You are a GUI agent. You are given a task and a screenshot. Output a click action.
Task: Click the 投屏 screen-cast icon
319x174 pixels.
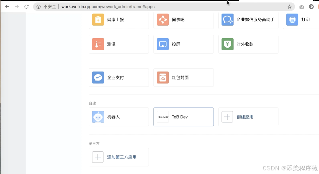point(163,44)
